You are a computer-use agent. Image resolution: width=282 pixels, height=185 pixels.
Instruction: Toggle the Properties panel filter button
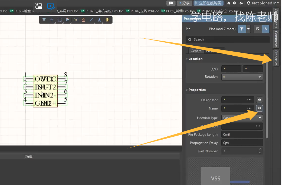tap(242, 29)
